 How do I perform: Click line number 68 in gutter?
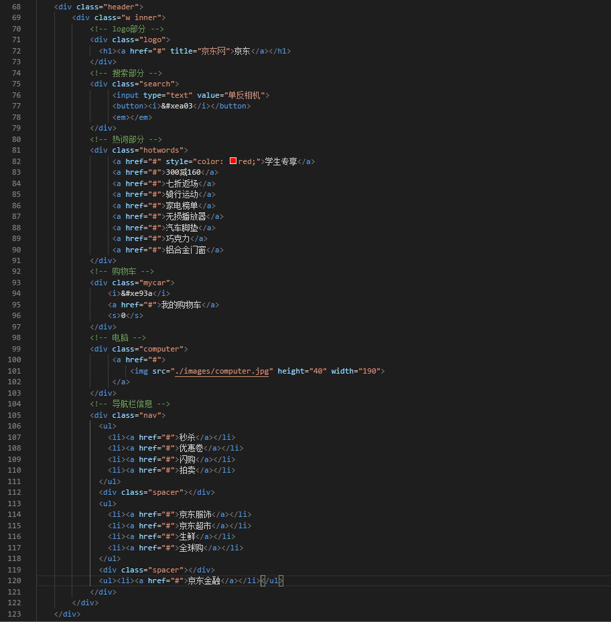[x=16, y=7]
